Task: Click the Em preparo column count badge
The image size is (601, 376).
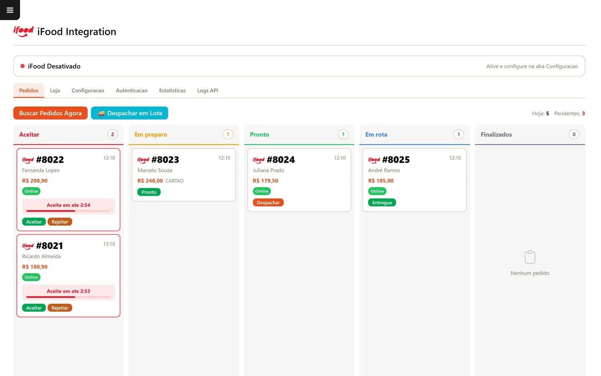Action: click(x=228, y=135)
